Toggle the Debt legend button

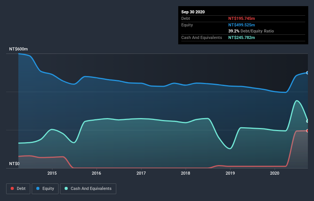(18, 189)
